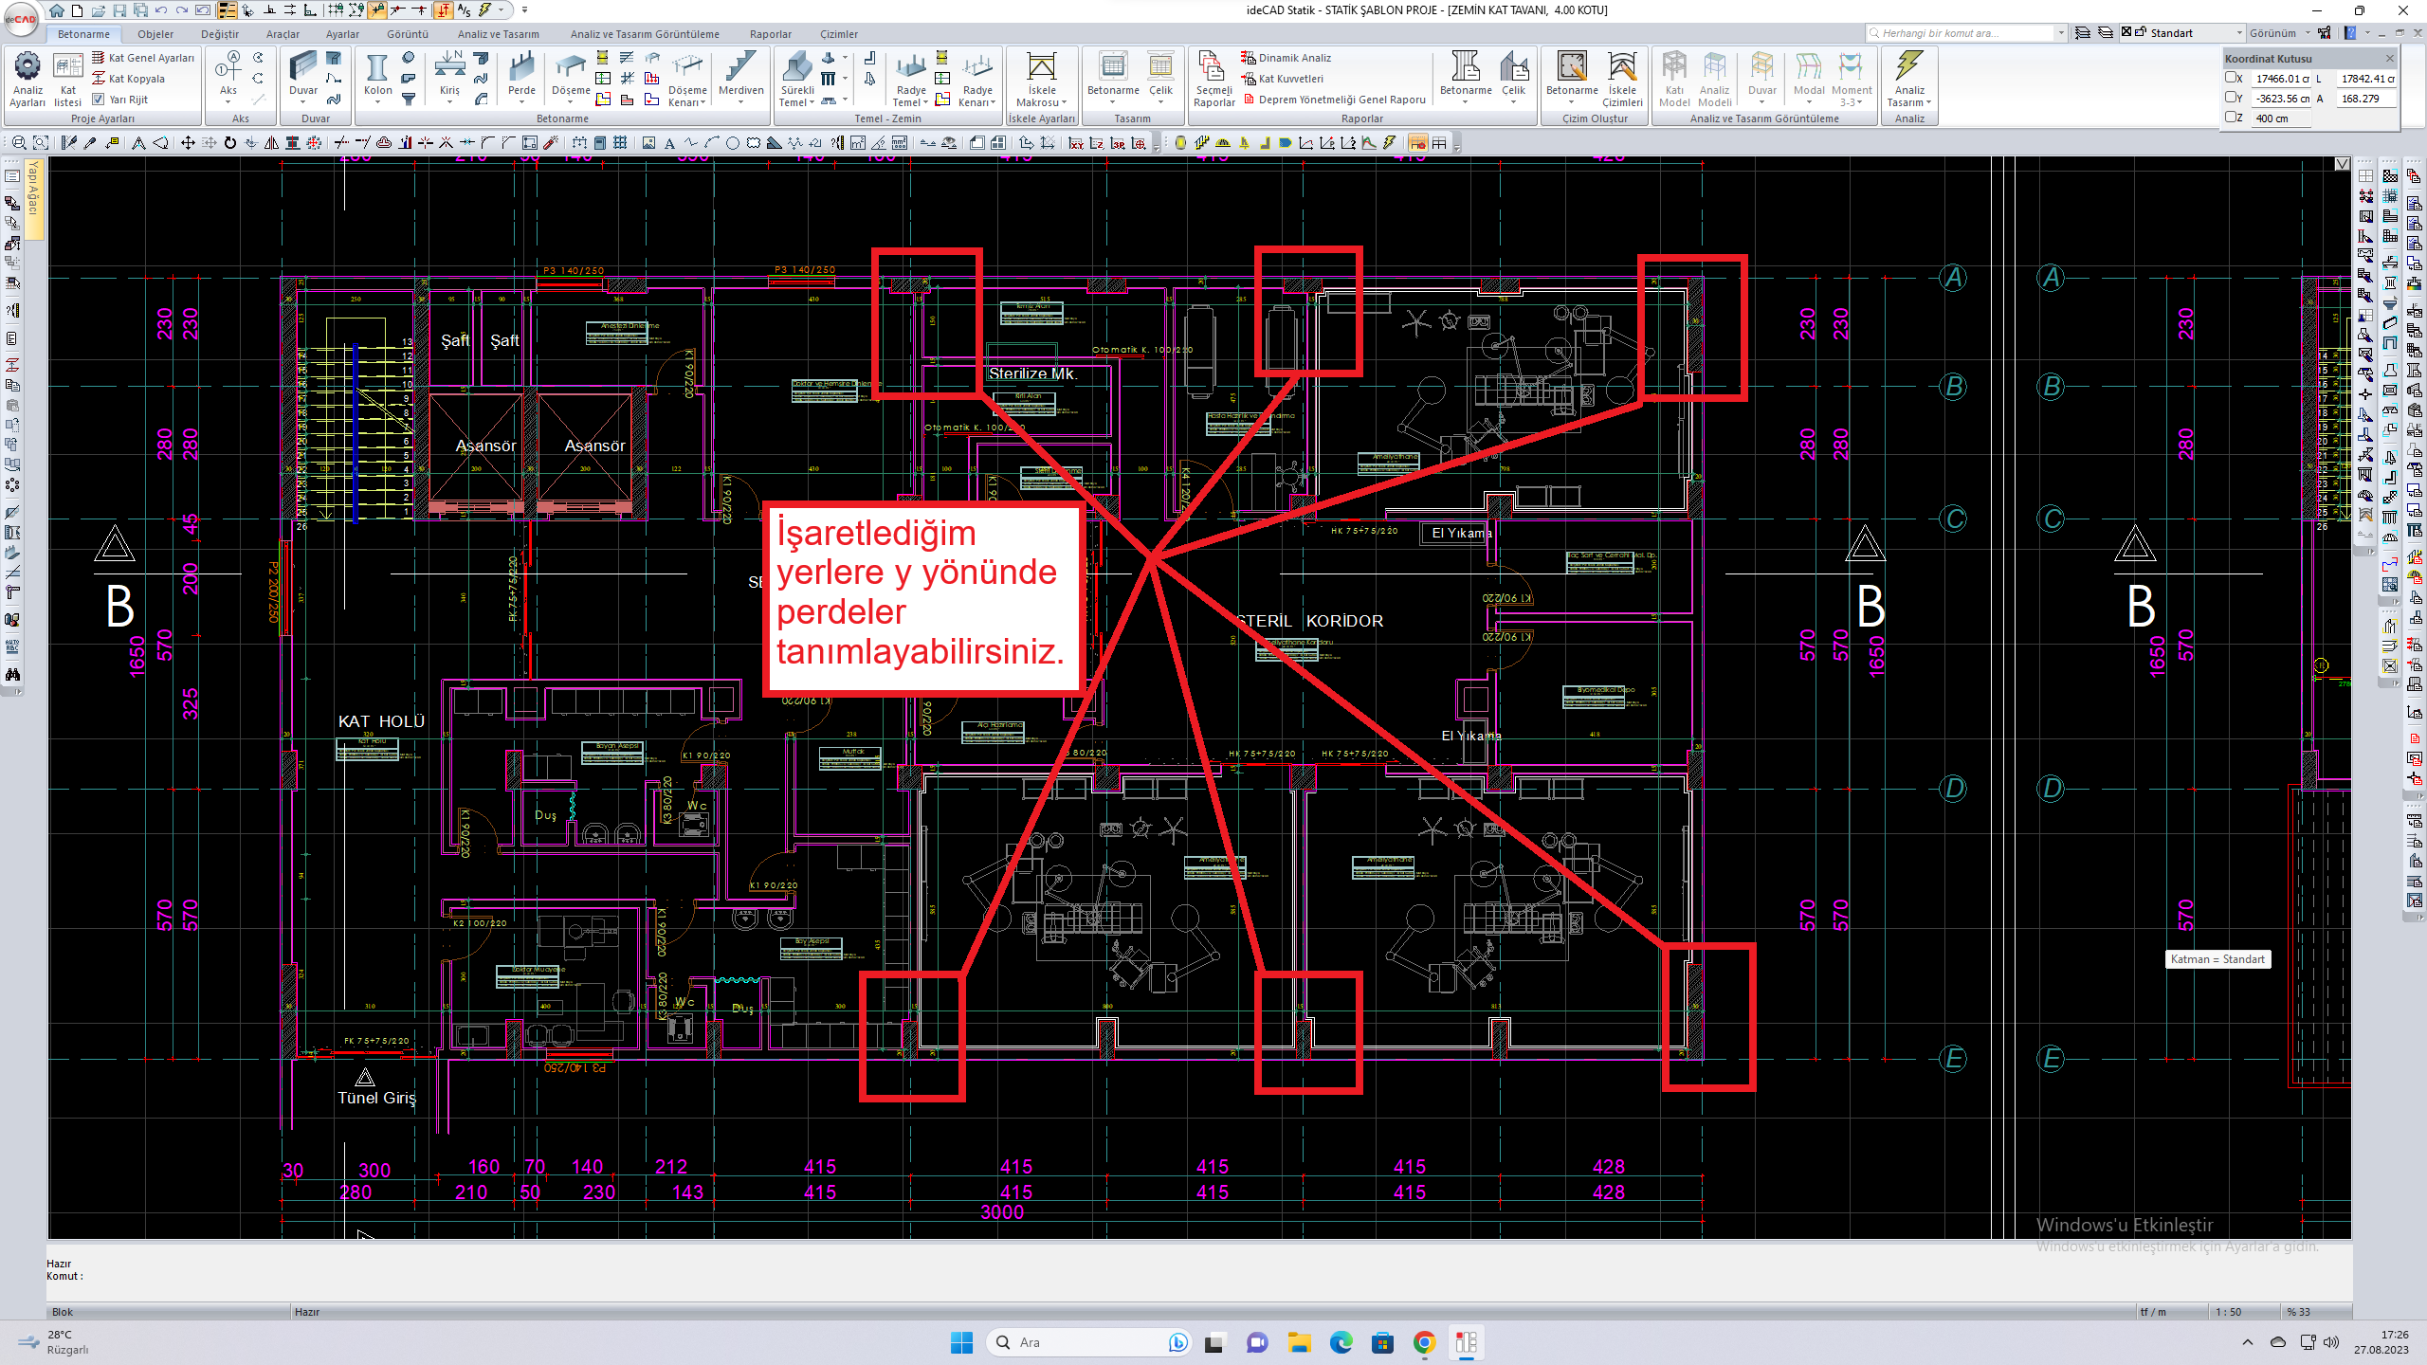Open the Raporlar ribbon tab
Screen dimensions: 2427x1365
coord(770,34)
